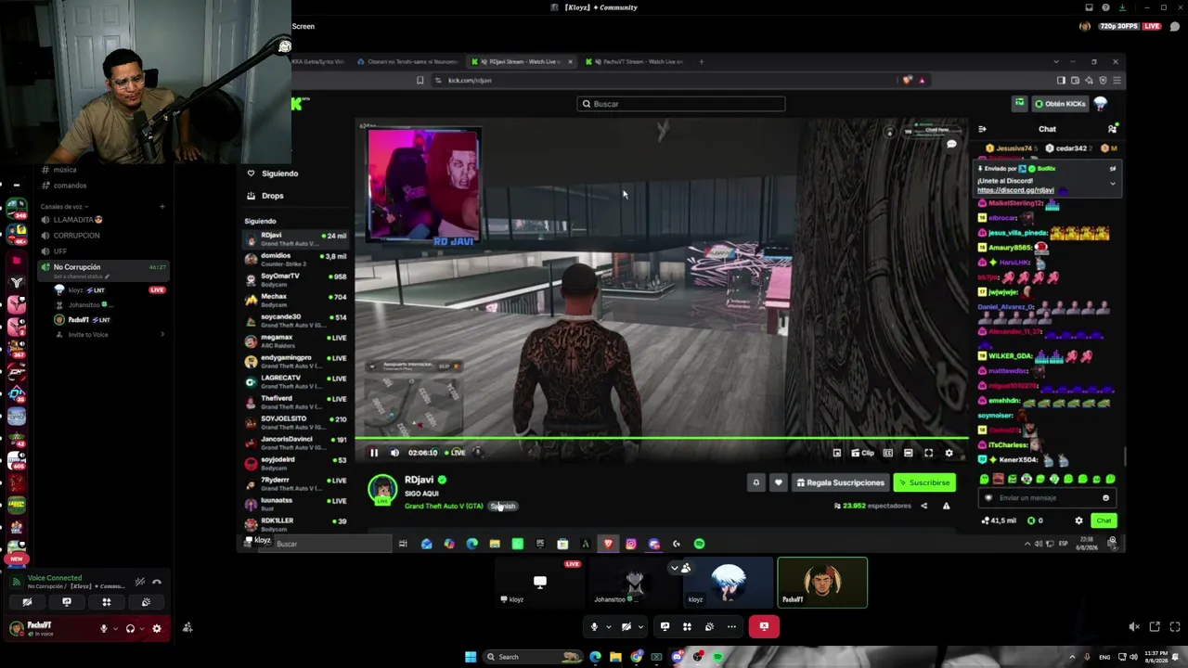Viewport: 1188px width, 668px height.
Task: Toggle Discord stream fullscreen icon
Action: [1175, 627]
